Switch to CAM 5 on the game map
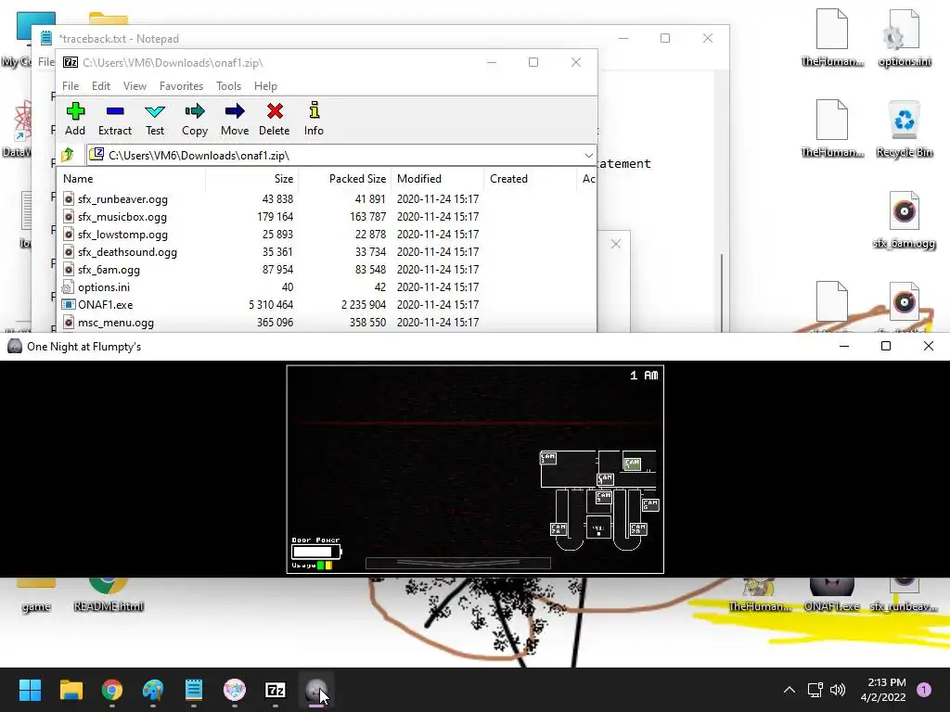Viewport: 950px width, 712px height. point(604,497)
